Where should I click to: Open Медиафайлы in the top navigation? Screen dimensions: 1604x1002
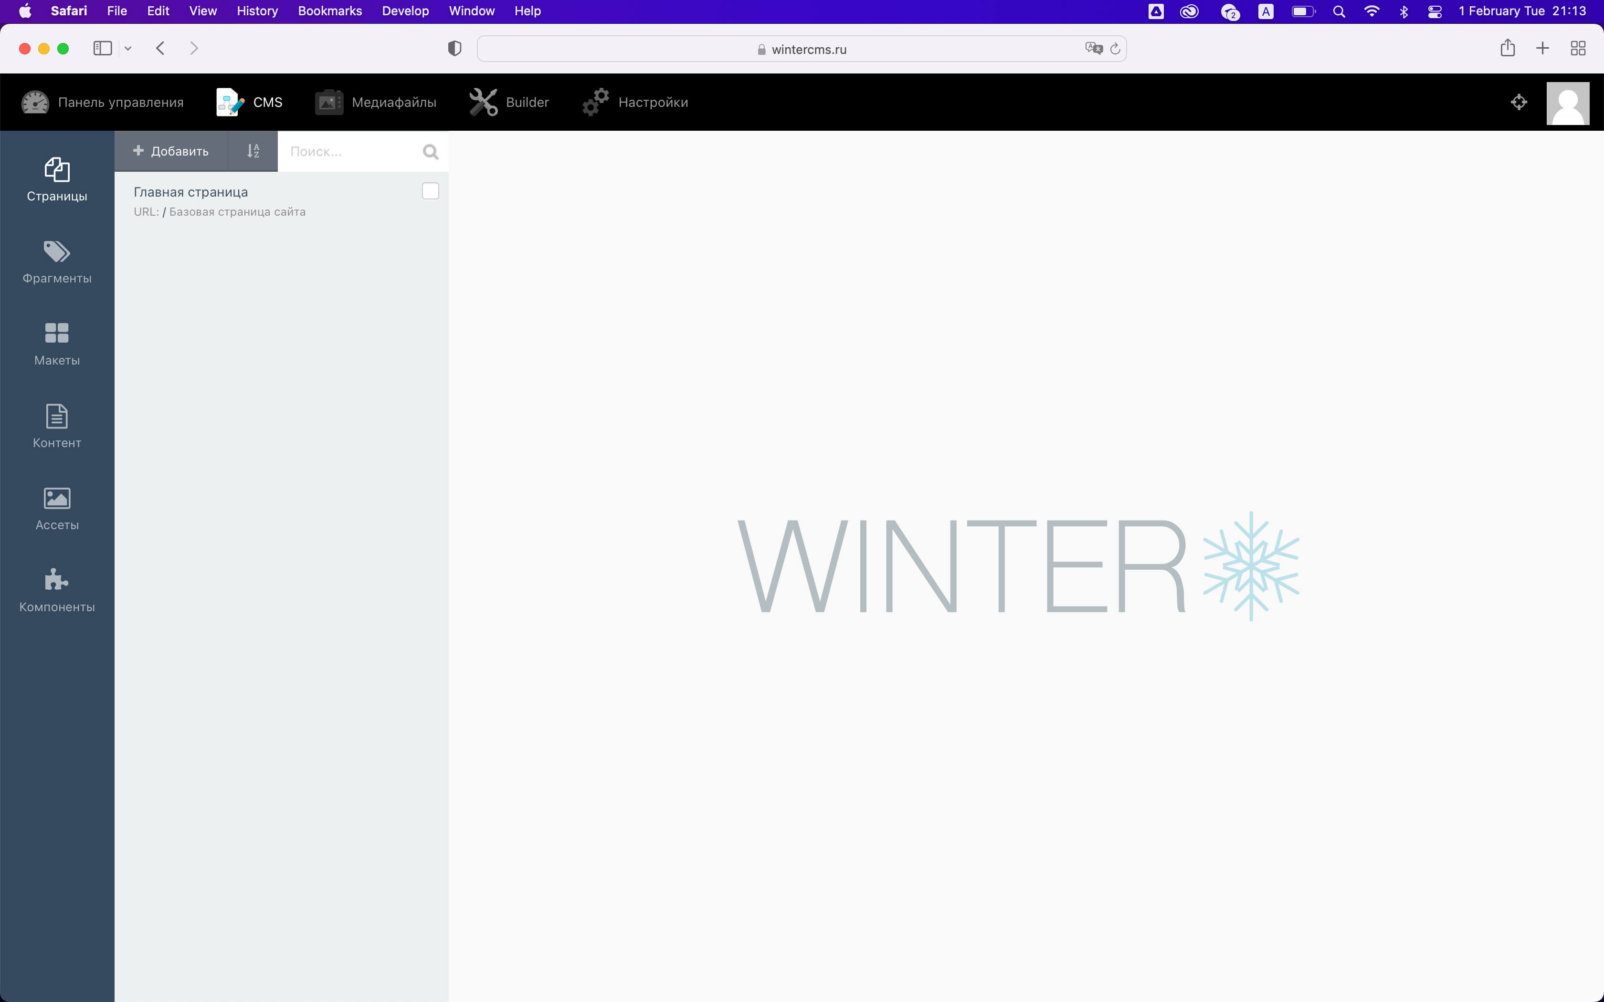click(375, 101)
